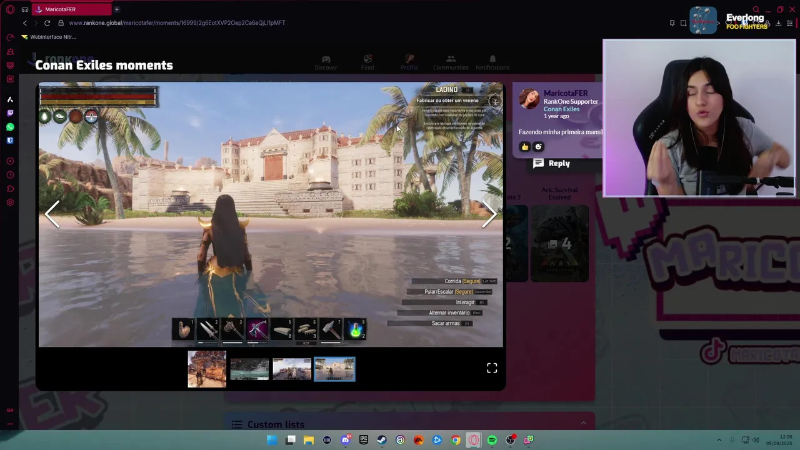Image resolution: width=800 pixels, height=450 pixels.
Task: Select the third moment thumbnail
Action: coord(292,369)
